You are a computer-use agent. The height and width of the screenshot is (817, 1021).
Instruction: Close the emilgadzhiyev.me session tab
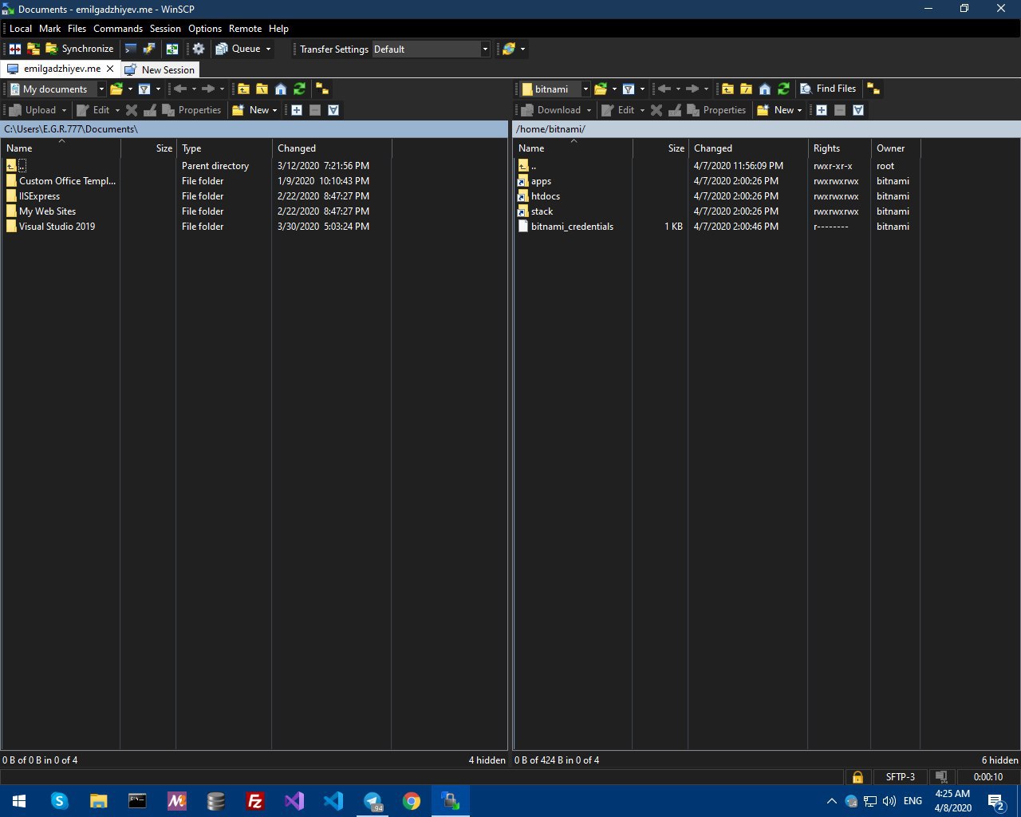(x=111, y=69)
